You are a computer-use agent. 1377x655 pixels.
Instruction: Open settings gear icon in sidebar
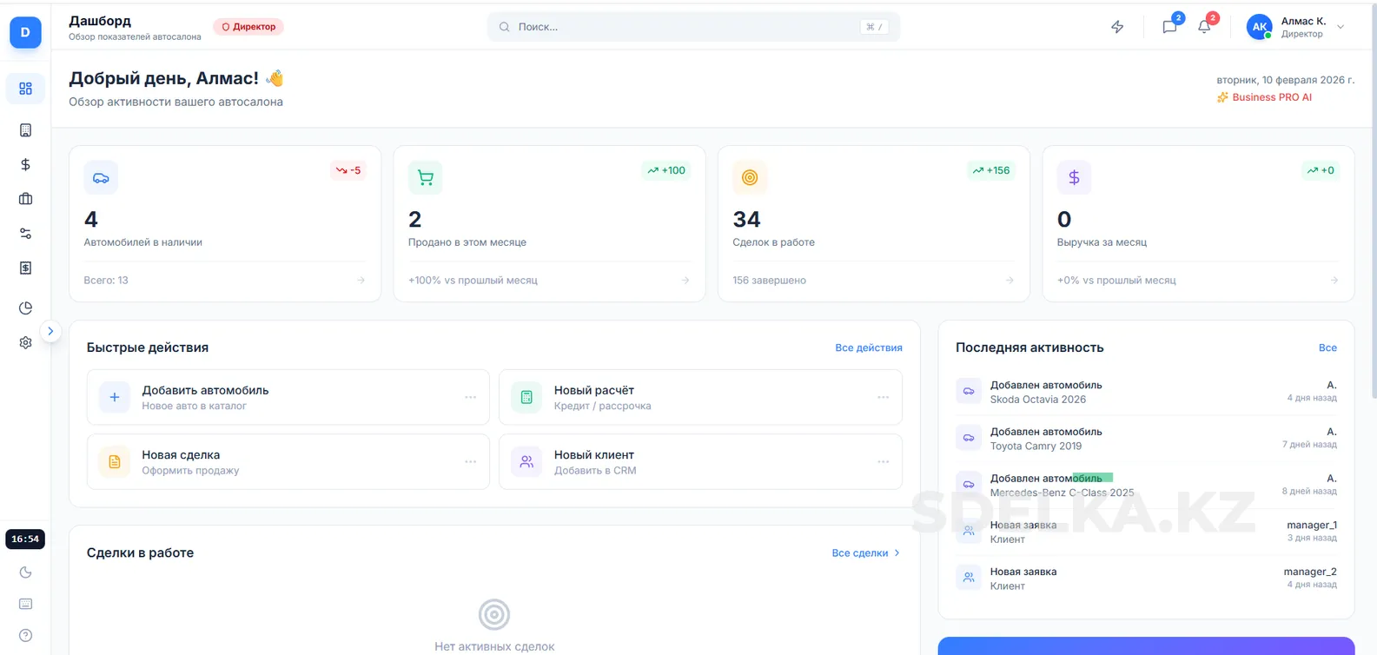25,343
